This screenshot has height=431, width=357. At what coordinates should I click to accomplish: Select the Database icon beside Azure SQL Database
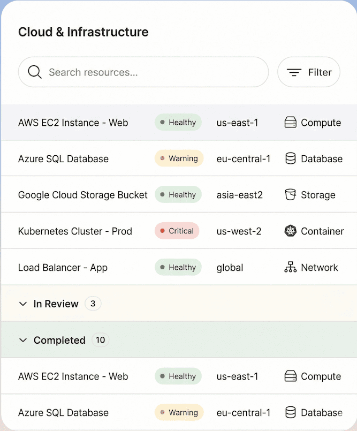pyautogui.click(x=290, y=158)
